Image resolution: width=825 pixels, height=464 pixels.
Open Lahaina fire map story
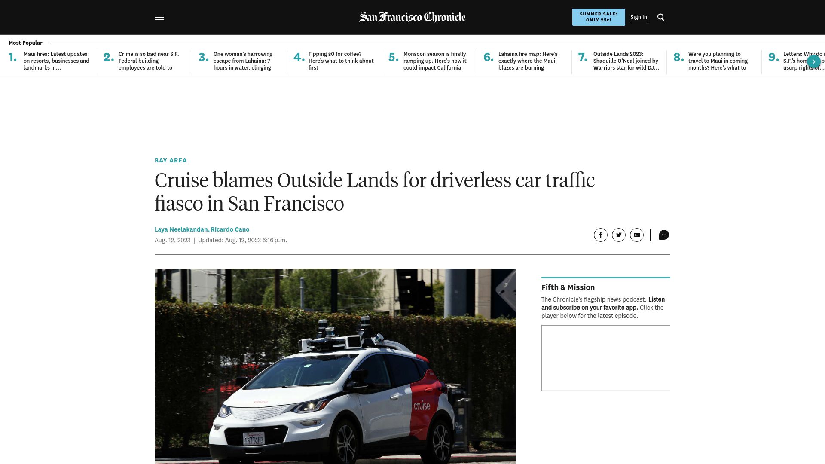click(x=528, y=61)
